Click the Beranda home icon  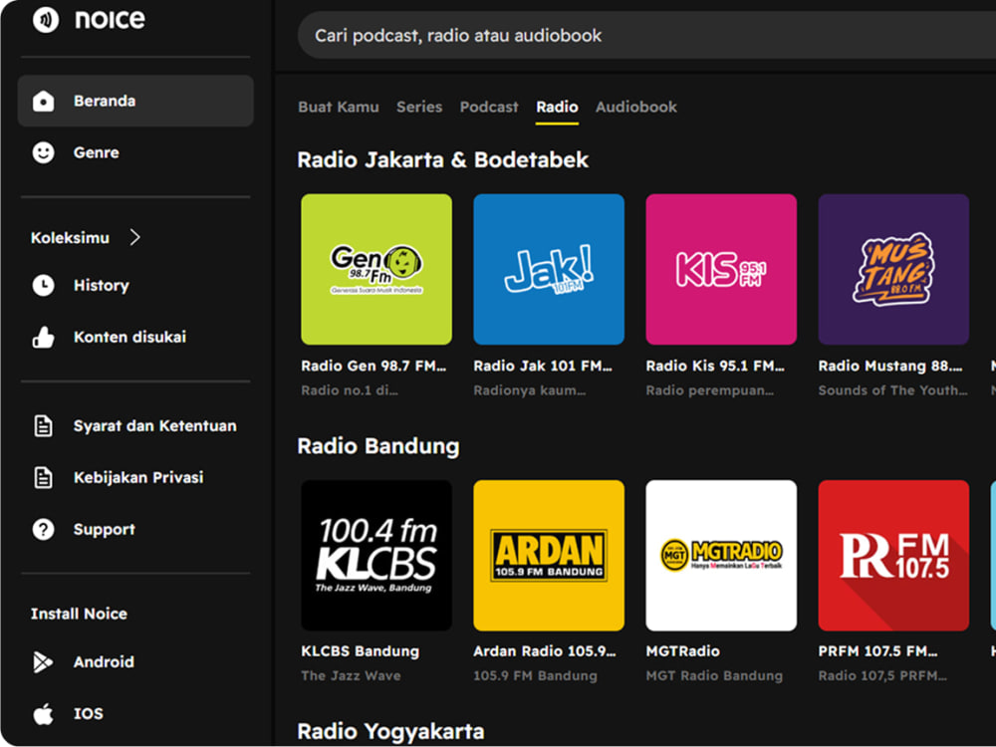click(x=43, y=101)
